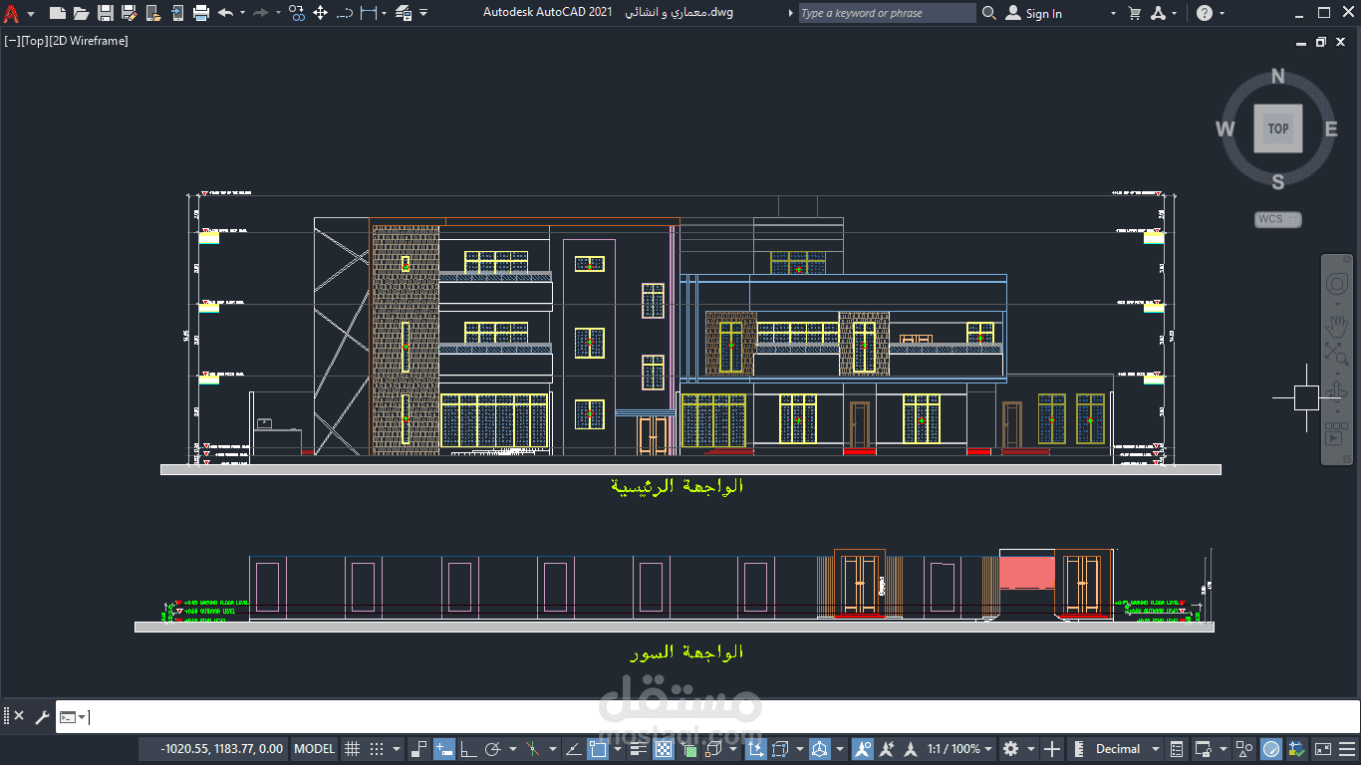Open Help with the question mark icon

[1205, 14]
